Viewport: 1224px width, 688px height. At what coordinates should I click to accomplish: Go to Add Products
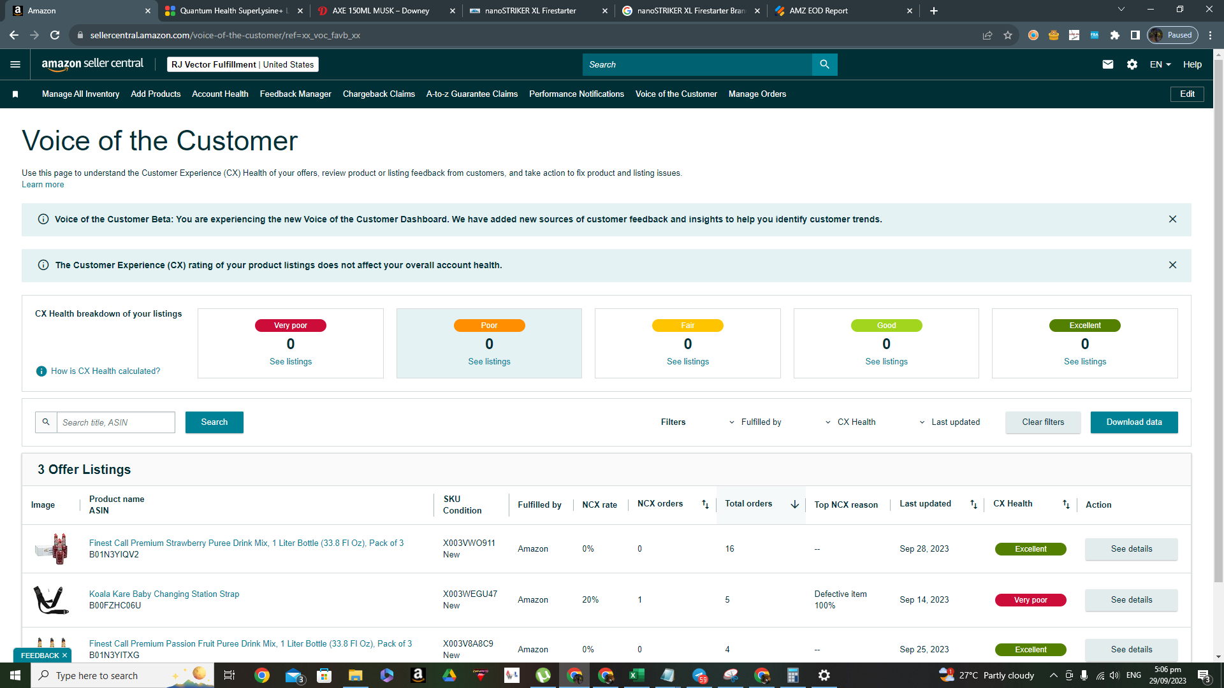156,94
